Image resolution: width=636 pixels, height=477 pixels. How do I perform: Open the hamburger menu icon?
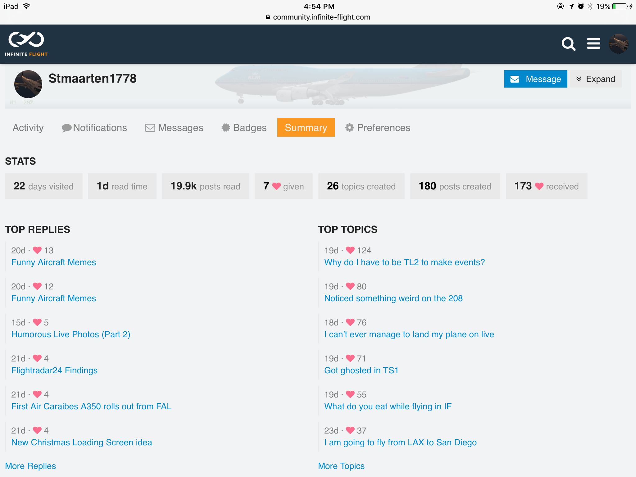point(593,44)
